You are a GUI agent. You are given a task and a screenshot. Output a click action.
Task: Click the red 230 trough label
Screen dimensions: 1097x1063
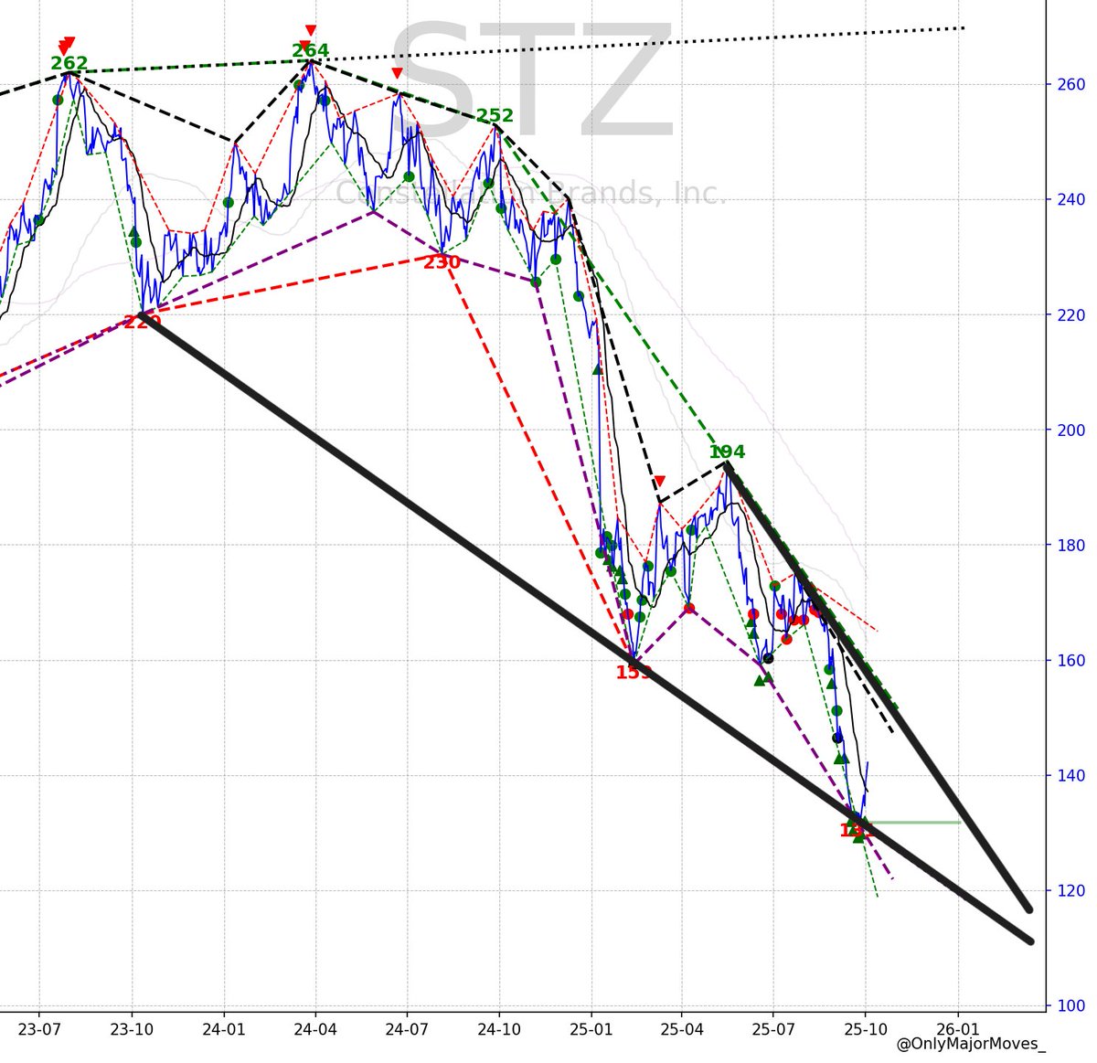442,262
